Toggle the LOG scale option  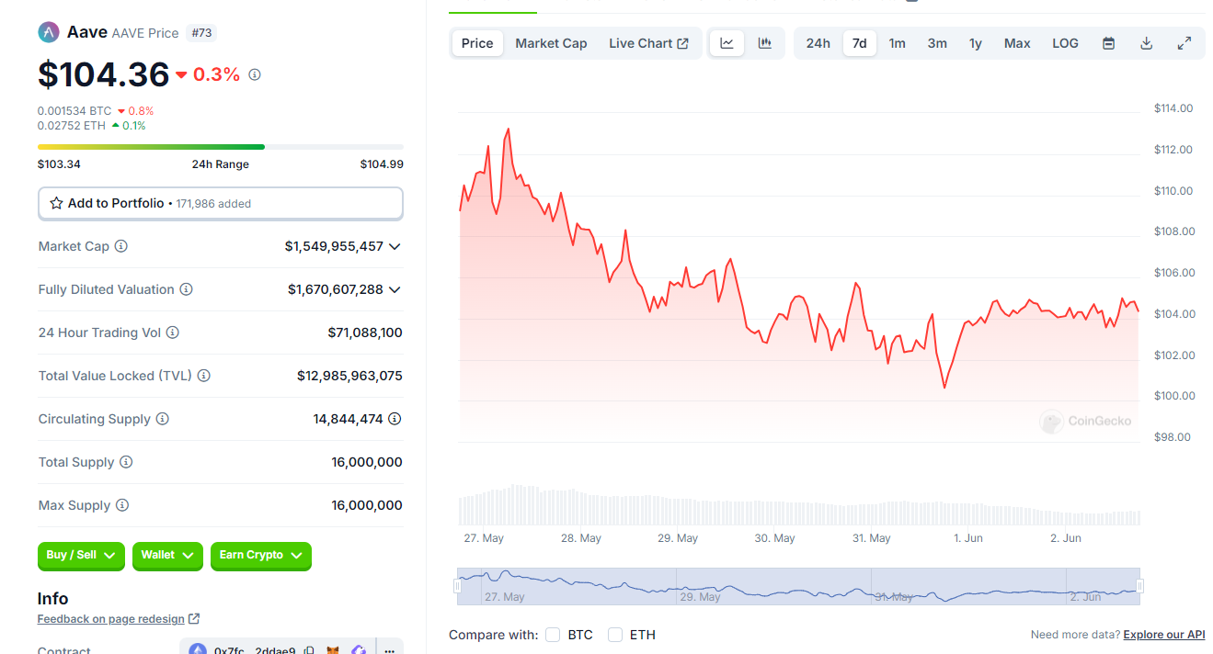pos(1065,43)
